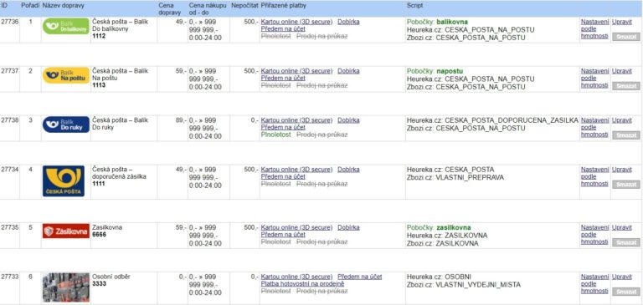This screenshot has width=643, height=305.
Task: Click the Název dopravy column header
Action: tap(64, 6)
